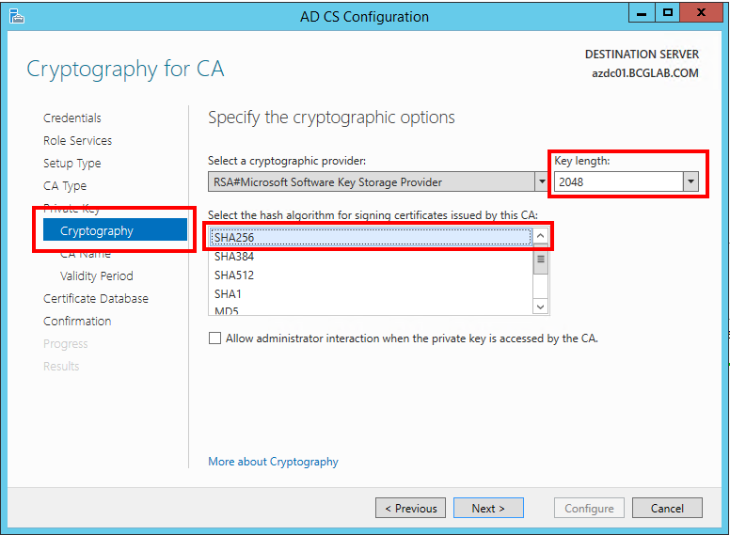
Task: Enable administrator interaction for private key access
Action: pyautogui.click(x=214, y=338)
